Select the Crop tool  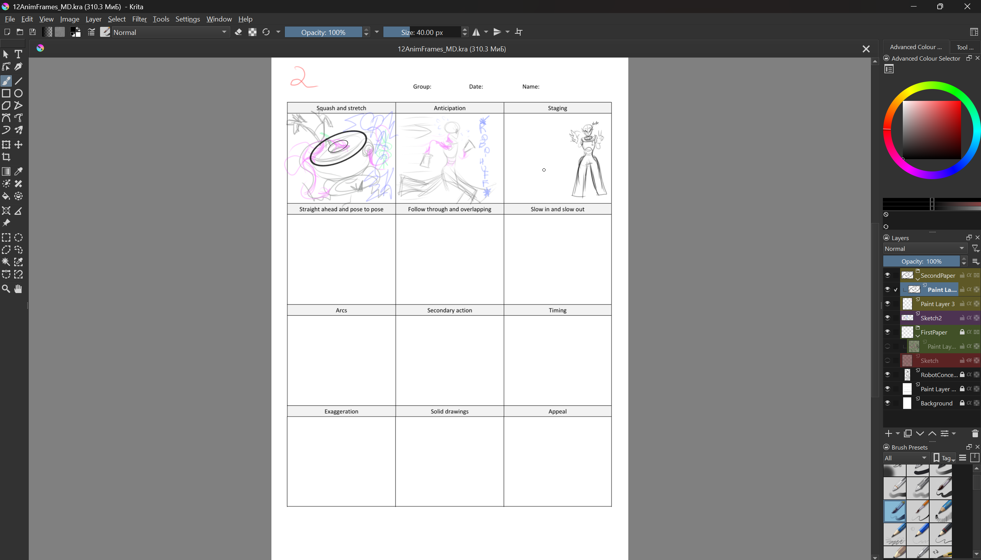(6, 157)
